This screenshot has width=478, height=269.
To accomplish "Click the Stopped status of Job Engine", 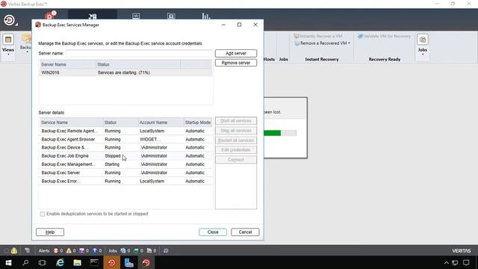I will [113, 156].
